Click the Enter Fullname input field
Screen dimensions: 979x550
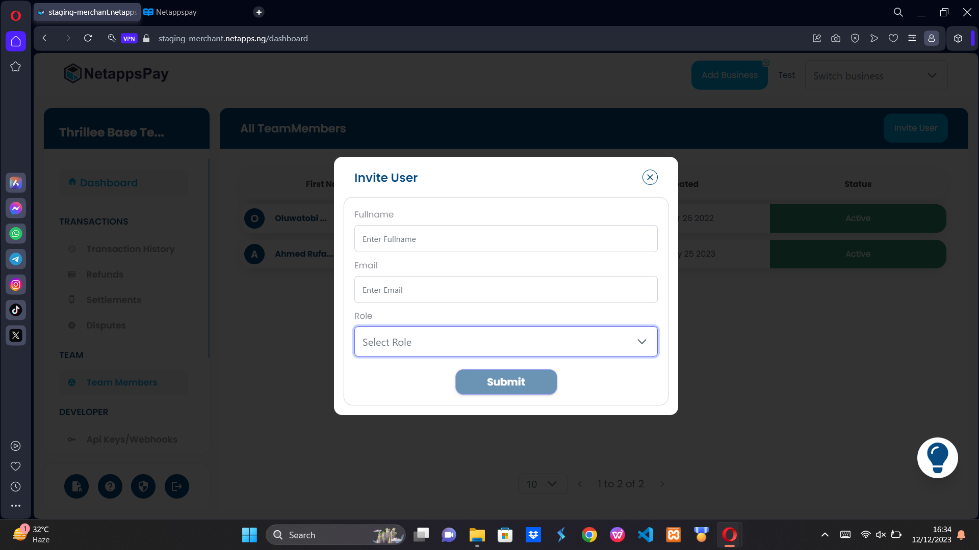pos(505,239)
